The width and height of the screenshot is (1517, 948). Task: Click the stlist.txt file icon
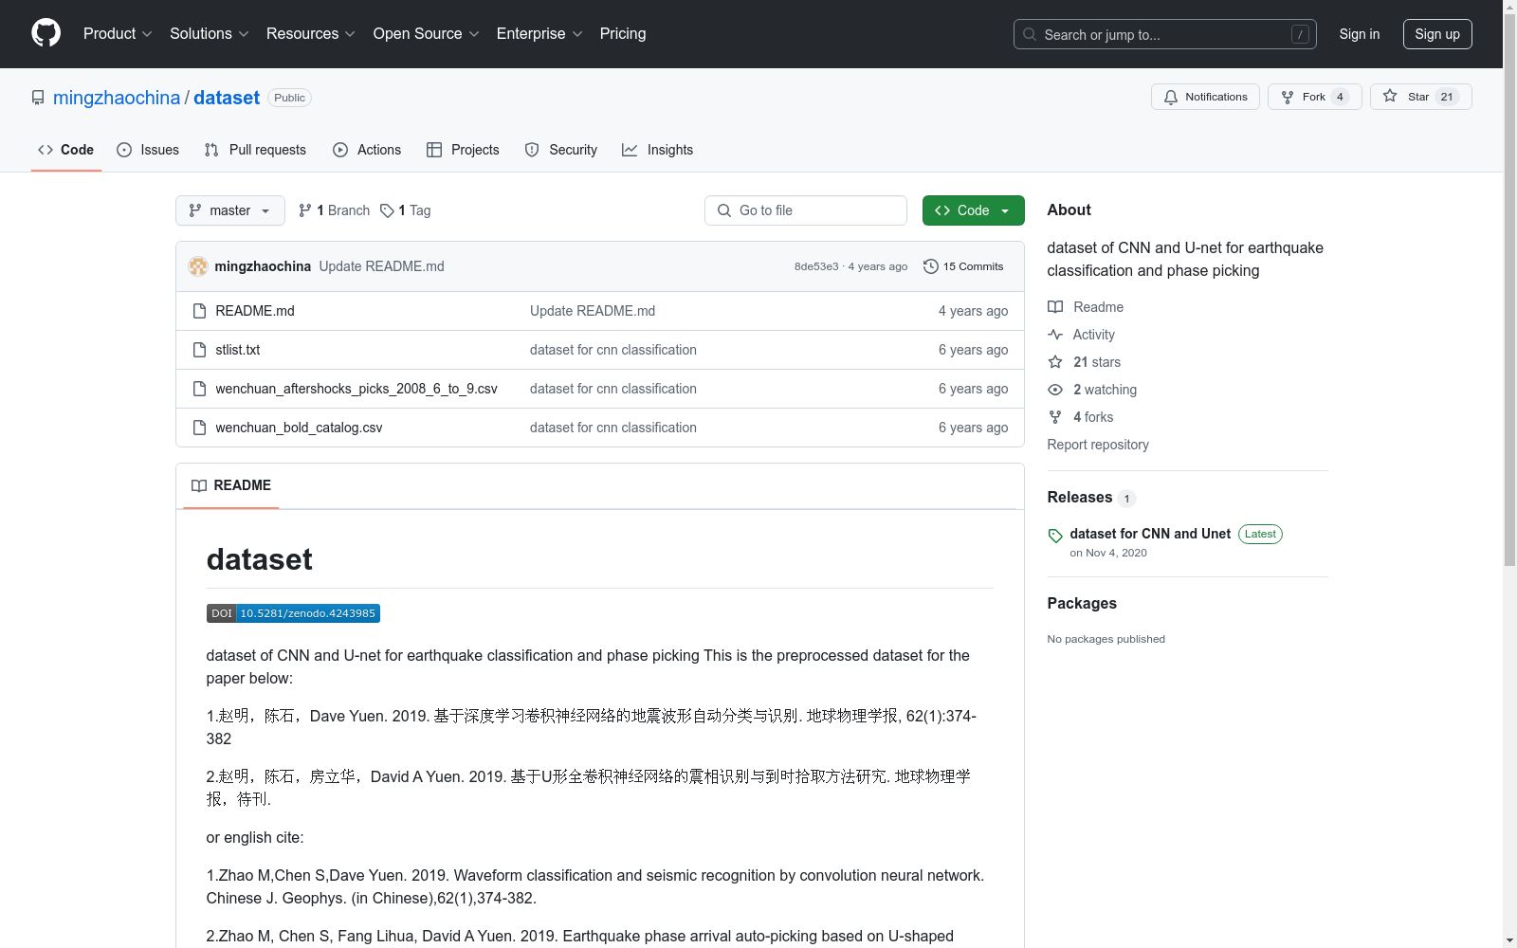pyautogui.click(x=199, y=350)
